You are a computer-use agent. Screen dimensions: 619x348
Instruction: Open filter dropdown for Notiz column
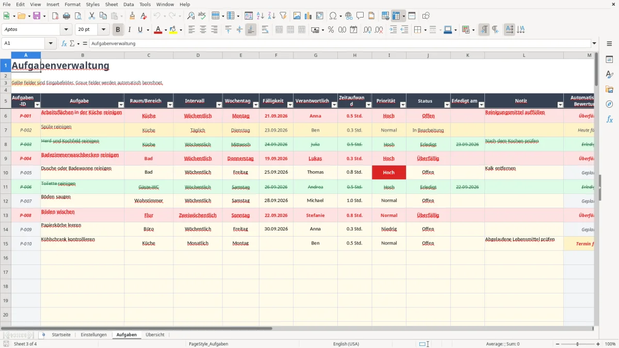click(560, 105)
